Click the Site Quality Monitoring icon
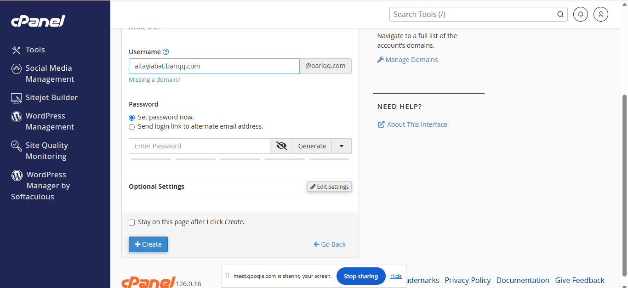 pyautogui.click(x=17, y=146)
